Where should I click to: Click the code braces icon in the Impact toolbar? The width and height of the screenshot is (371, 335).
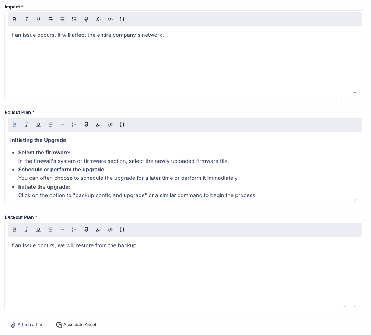point(122,19)
